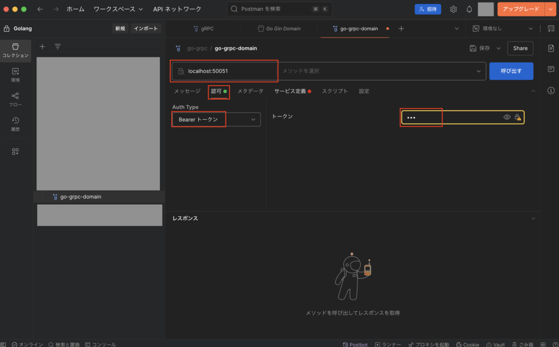Image resolution: width=559 pixels, height=347 pixels.
Task: Add a new tab with the plus icon
Action: click(x=401, y=28)
